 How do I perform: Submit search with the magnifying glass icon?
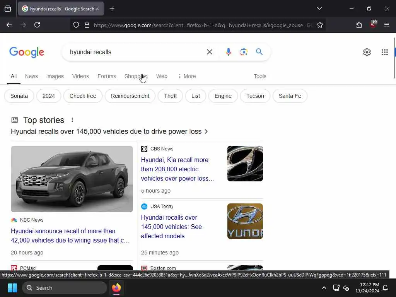[x=259, y=52]
